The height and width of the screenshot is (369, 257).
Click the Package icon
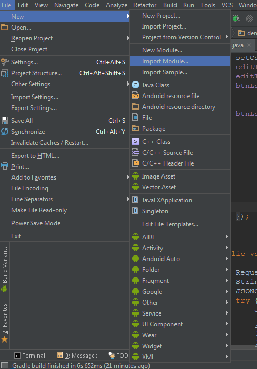136,129
